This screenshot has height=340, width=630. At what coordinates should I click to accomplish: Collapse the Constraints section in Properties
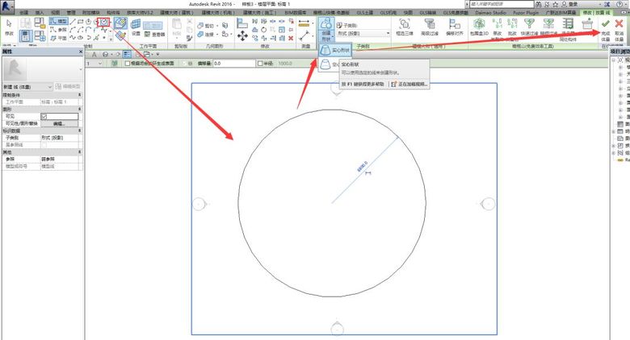coord(78,96)
